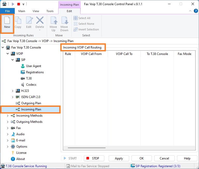Image resolution: width=199 pixels, height=169 pixels.
Task: Expand the Fax tree node
Action: pos(8,128)
